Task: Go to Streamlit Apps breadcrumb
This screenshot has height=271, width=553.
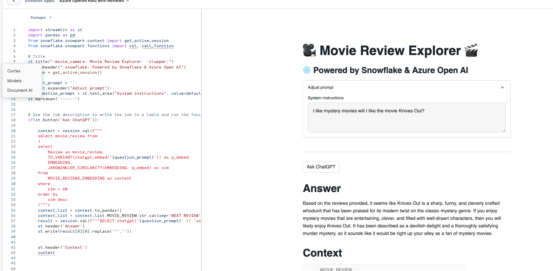Action: 39,1
